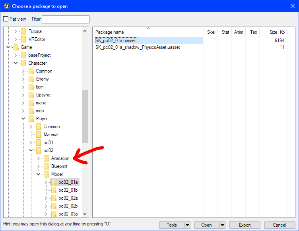
Task: Click the Player folder icon
Action: (x=31, y=119)
